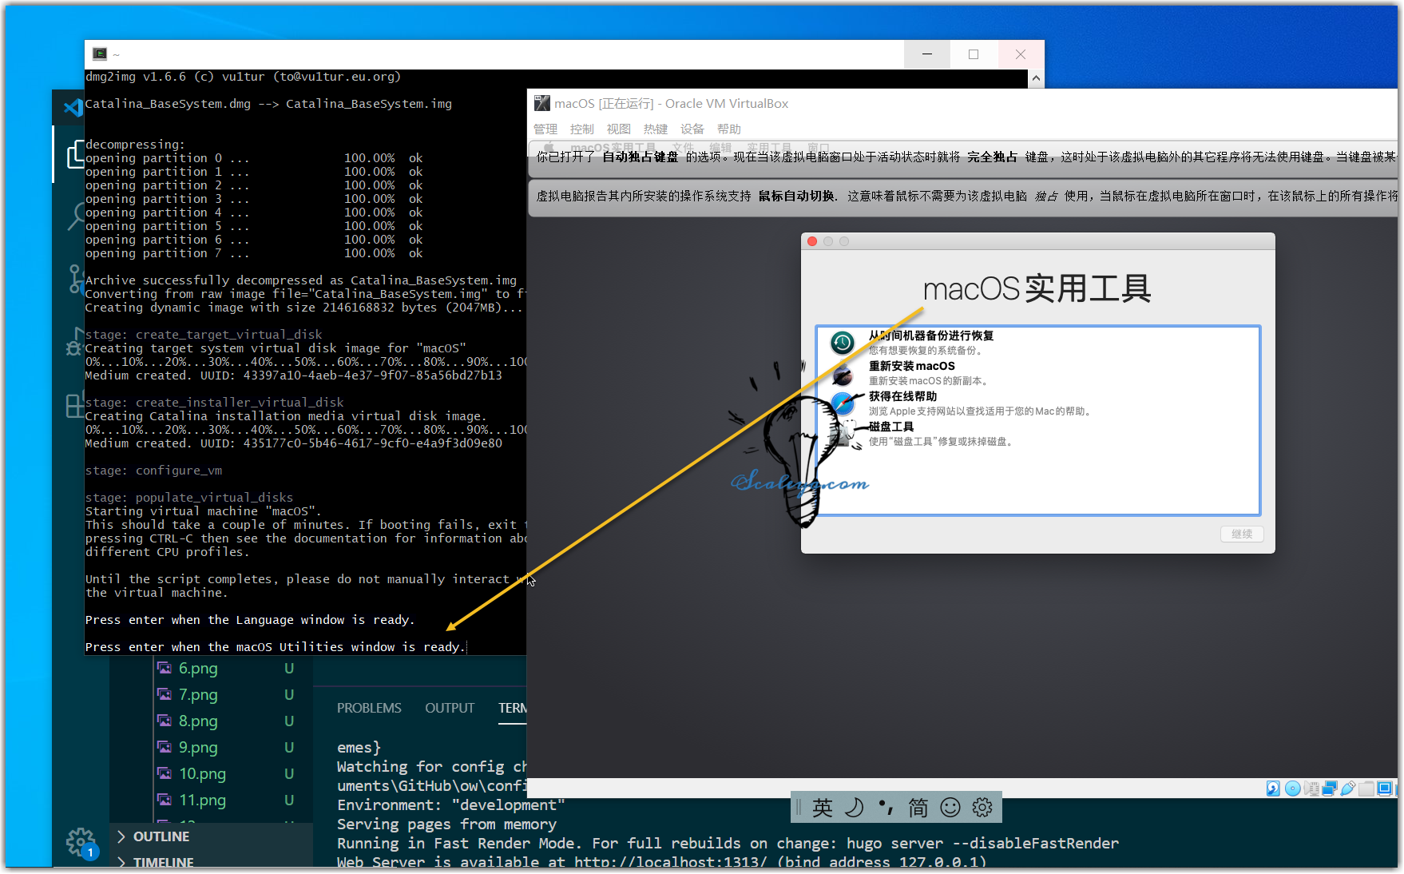Screen dimensions: 1404x874
Task: Open 9.png in the file explorer
Action: pos(198,748)
